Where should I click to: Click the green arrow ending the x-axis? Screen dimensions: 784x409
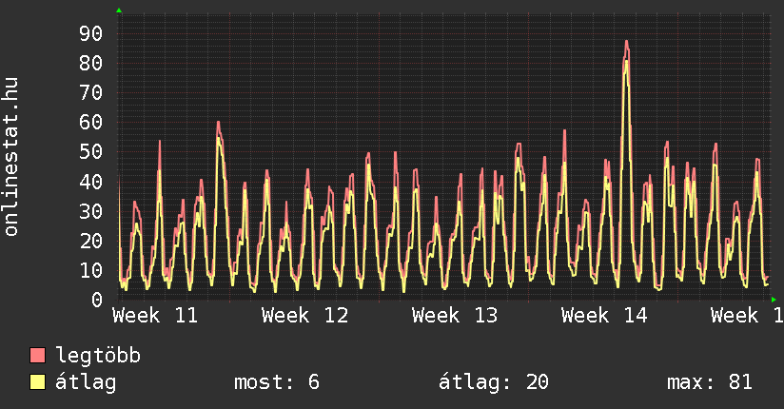pos(774,300)
